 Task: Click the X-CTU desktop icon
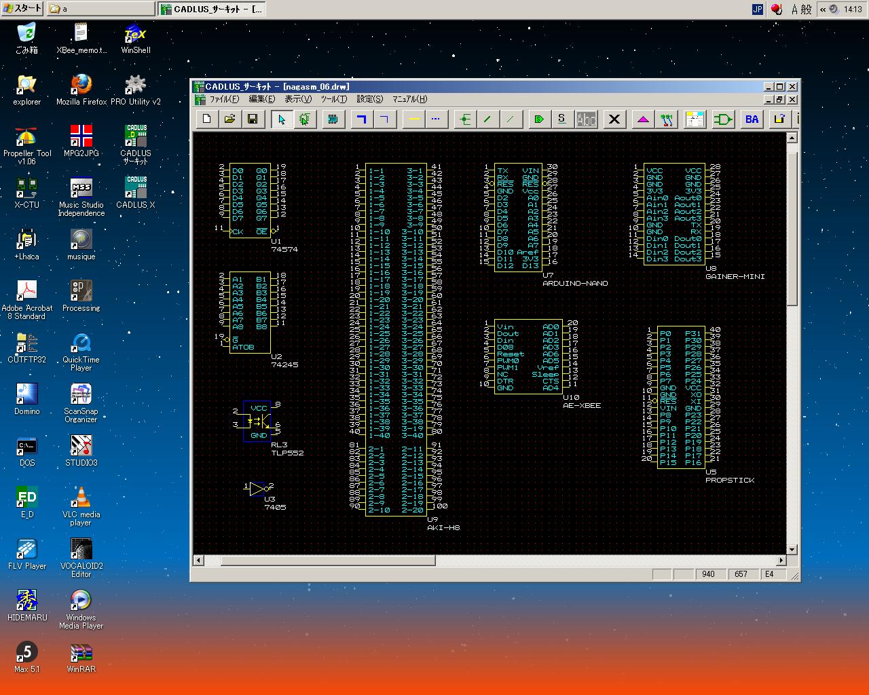coord(27,192)
